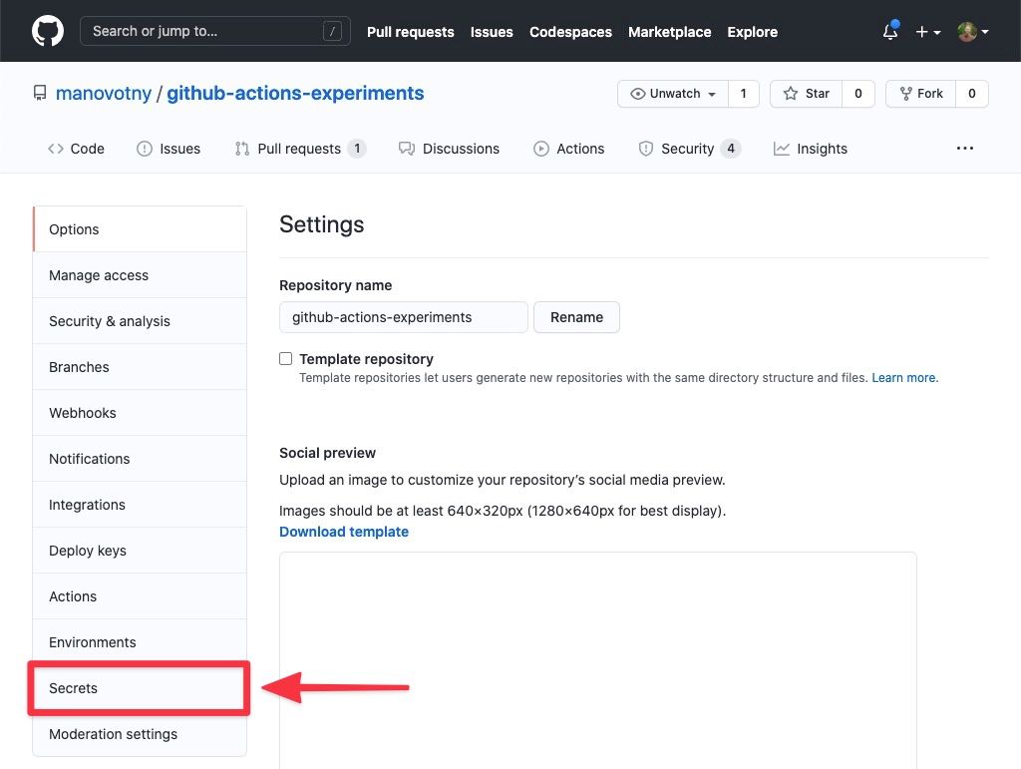The height and width of the screenshot is (769, 1021).
Task: Open Marketplace in top navigation
Action: pos(669,32)
